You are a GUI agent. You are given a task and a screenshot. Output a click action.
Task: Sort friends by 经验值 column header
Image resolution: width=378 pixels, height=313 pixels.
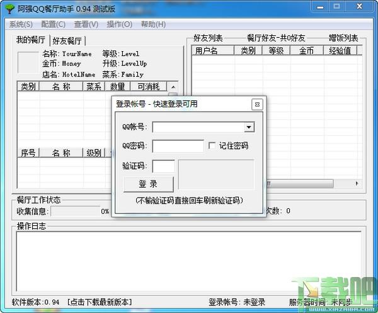pos(340,50)
